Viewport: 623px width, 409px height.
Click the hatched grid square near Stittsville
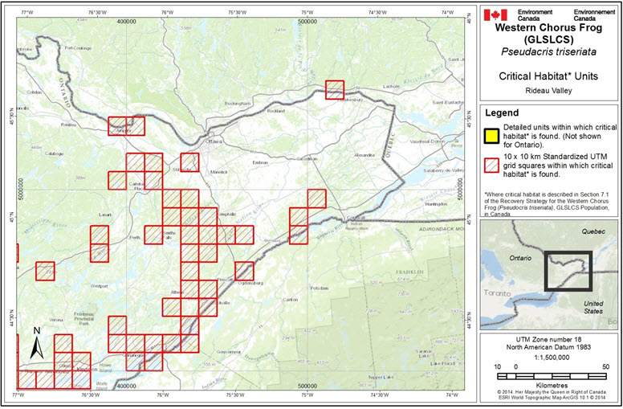pos(189,162)
